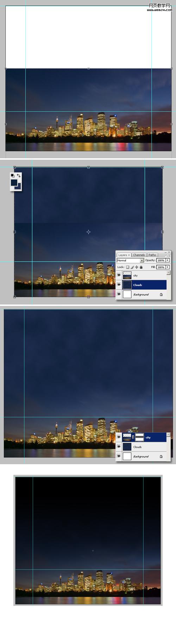Click the highlighted "Clouds" layer name
Image resolution: width=176 pixels, height=620 pixels.
pyautogui.click(x=138, y=285)
